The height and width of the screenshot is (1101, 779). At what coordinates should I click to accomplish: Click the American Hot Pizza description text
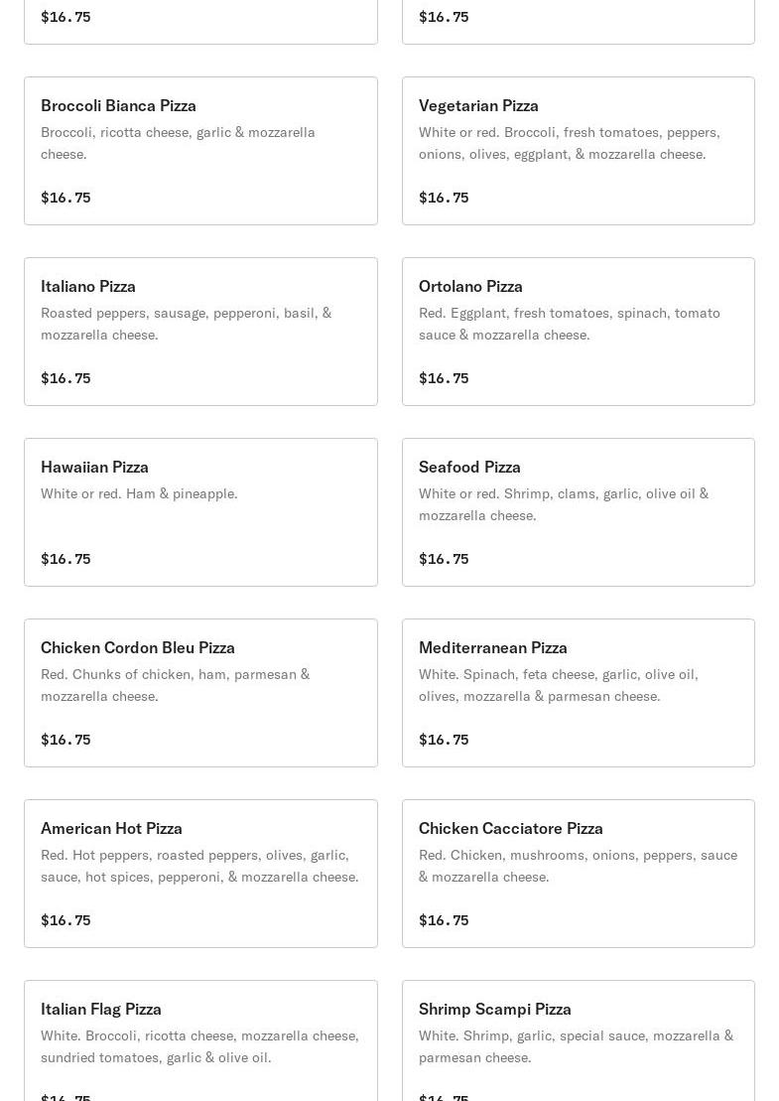[199, 866]
